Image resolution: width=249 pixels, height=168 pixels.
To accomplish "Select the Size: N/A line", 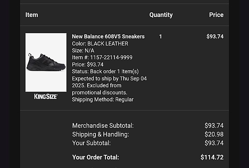I will pos(83,50).
